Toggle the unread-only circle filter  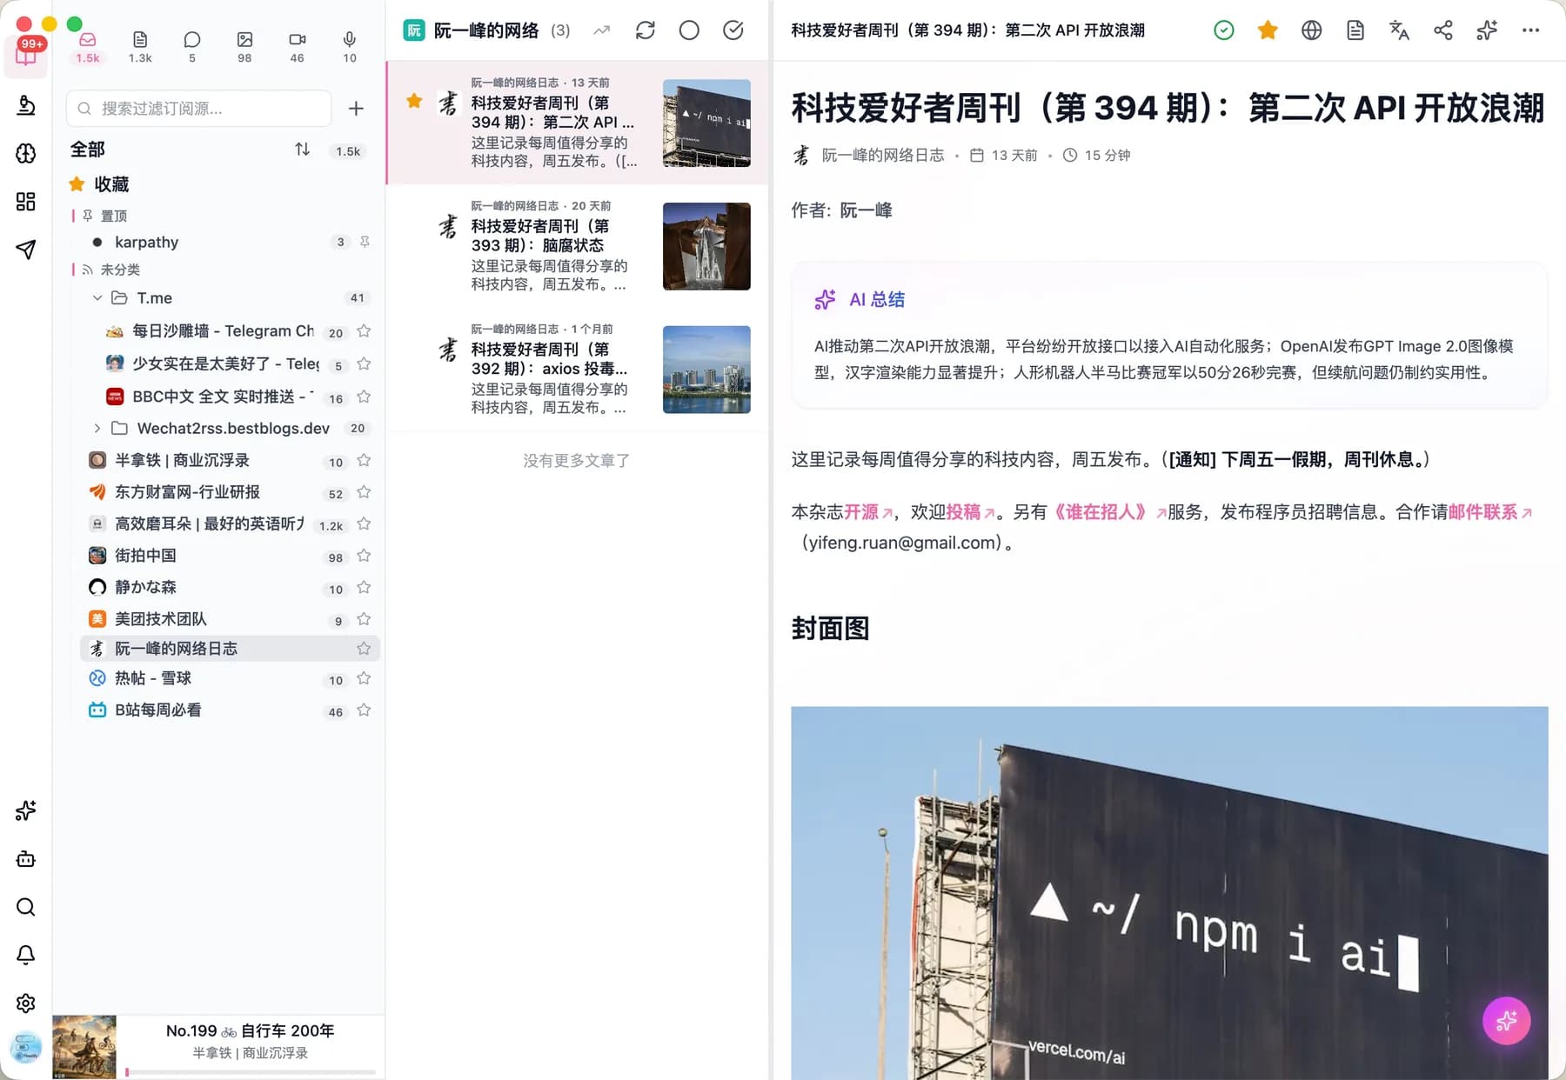tap(689, 30)
